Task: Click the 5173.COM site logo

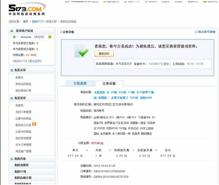Action: (x=27, y=8)
